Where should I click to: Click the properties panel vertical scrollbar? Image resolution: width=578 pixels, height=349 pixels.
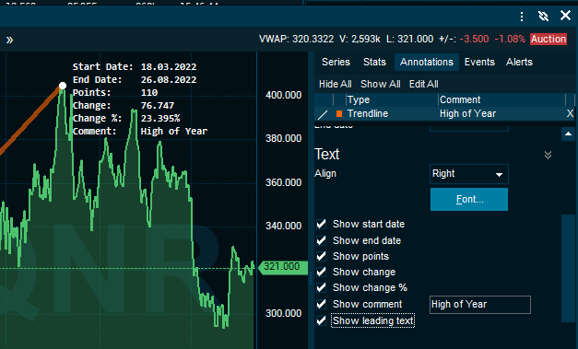pos(568,268)
